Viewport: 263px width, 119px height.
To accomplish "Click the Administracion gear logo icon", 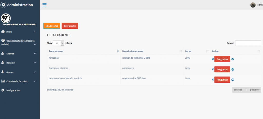I will click(4, 5).
